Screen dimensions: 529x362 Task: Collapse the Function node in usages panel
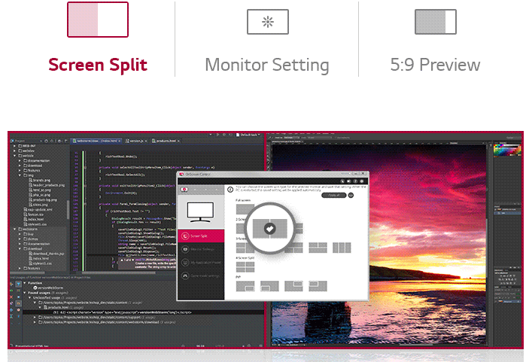tap(25, 283)
